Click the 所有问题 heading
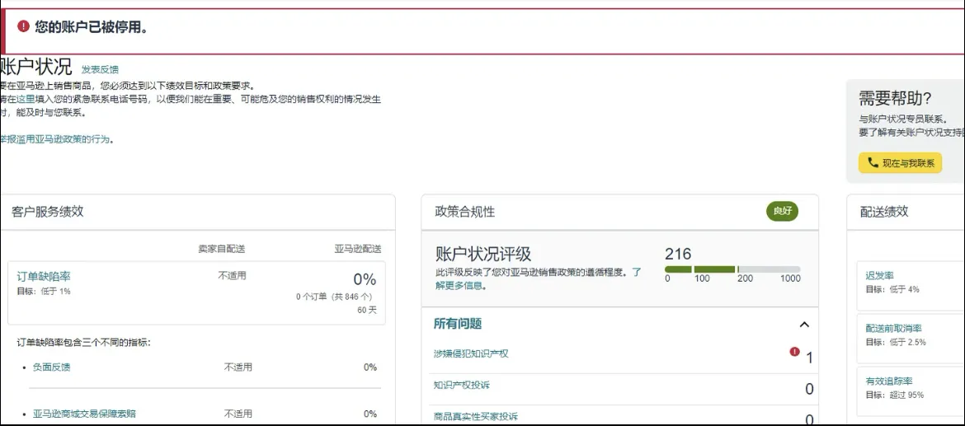 click(x=457, y=324)
